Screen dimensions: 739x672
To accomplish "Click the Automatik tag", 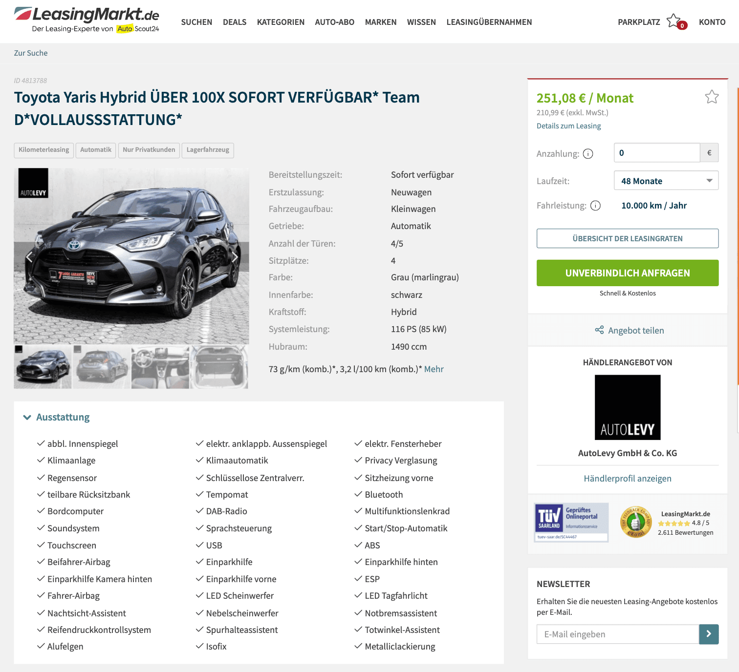I will tap(96, 150).
